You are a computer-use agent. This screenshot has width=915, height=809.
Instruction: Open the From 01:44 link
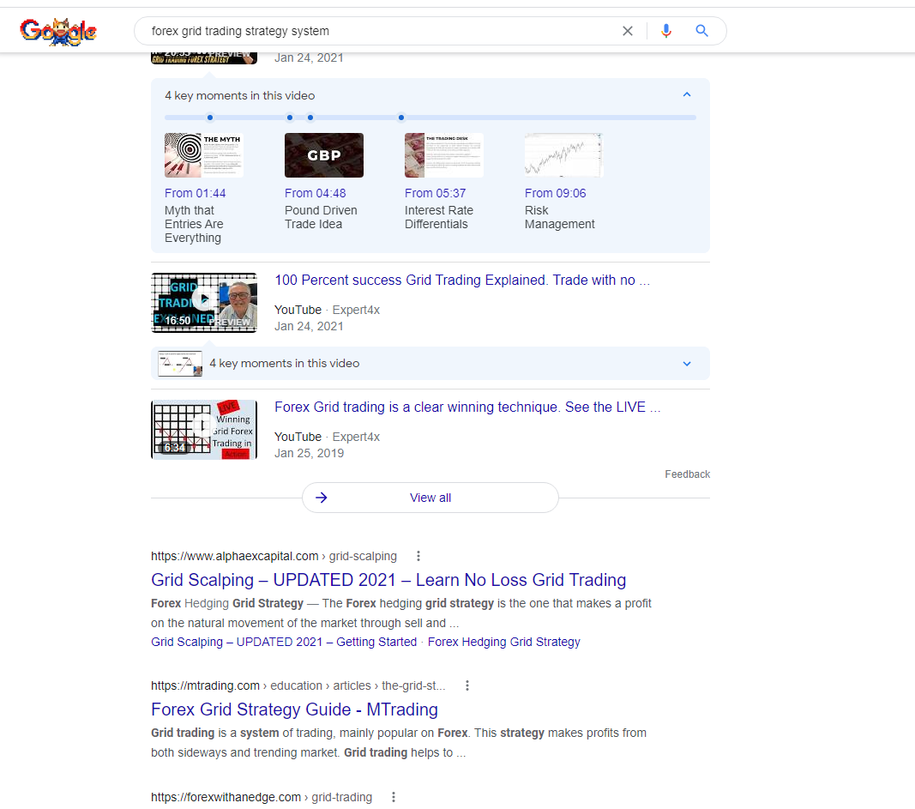click(x=195, y=193)
